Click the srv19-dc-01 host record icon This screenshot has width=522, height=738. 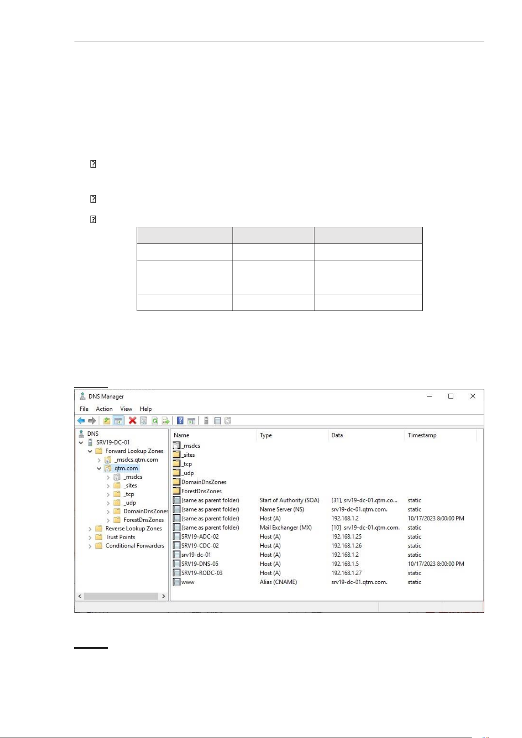(x=176, y=554)
